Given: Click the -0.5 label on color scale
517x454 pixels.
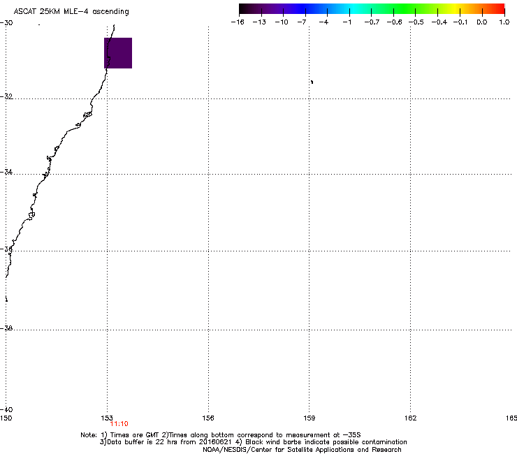Looking at the screenshot, I should [x=416, y=22].
